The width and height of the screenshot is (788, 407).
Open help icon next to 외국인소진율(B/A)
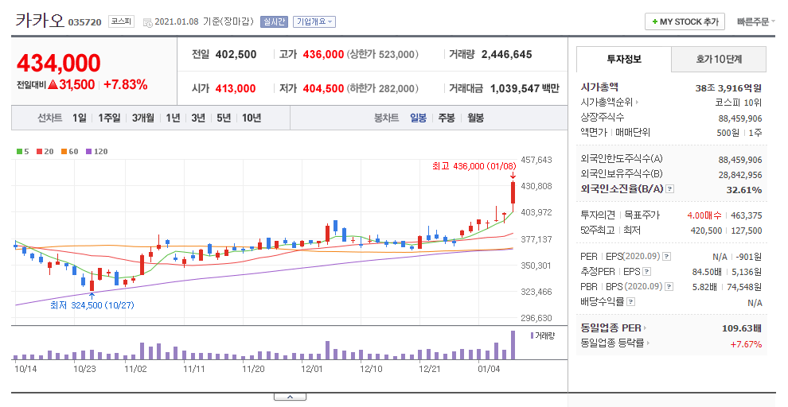670,189
